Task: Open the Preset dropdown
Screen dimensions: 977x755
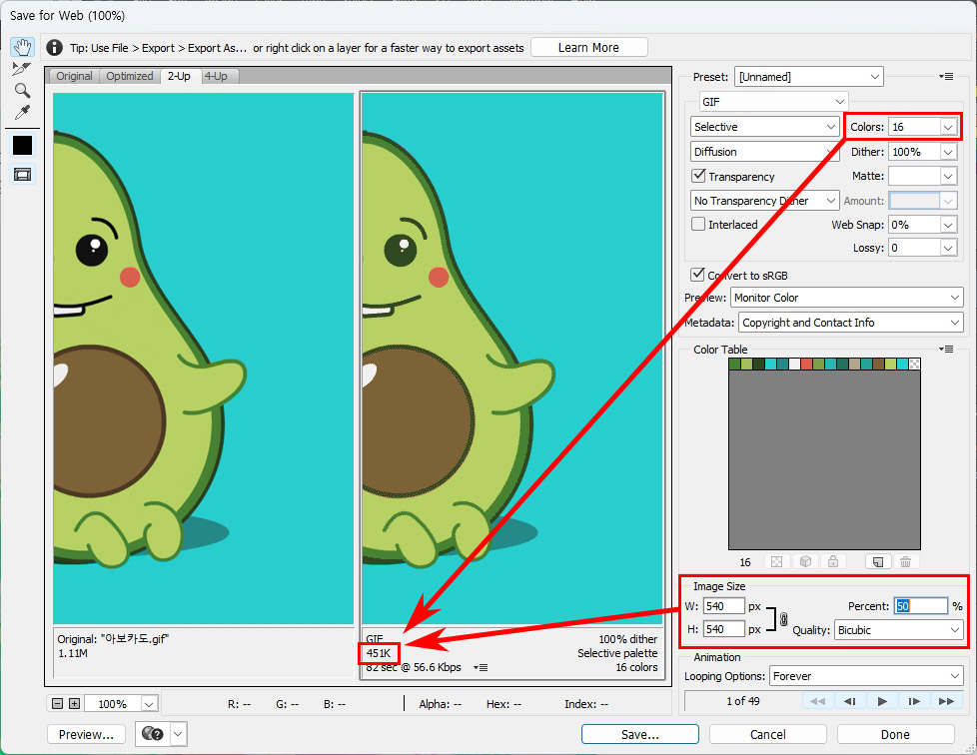Action: 809,77
